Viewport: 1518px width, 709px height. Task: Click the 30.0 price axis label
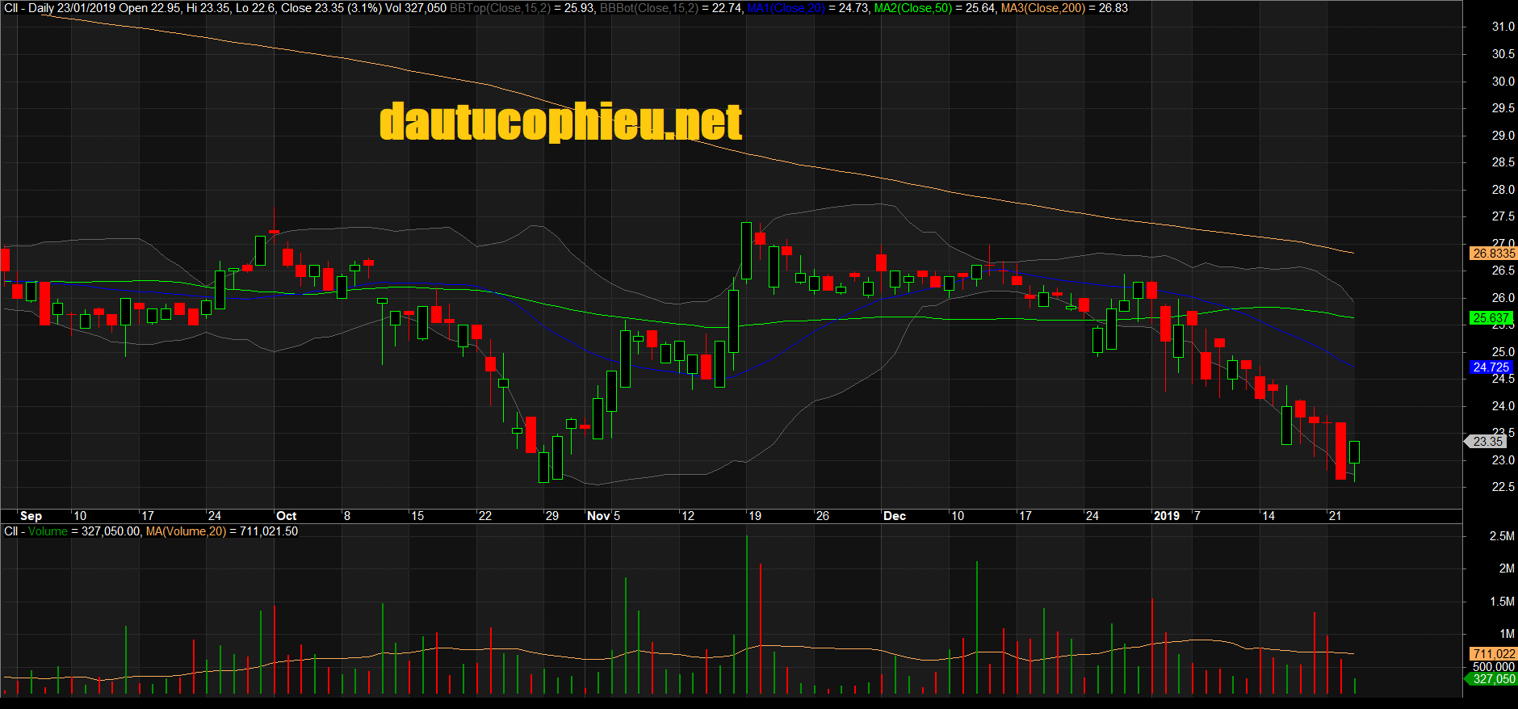pyautogui.click(x=1503, y=82)
